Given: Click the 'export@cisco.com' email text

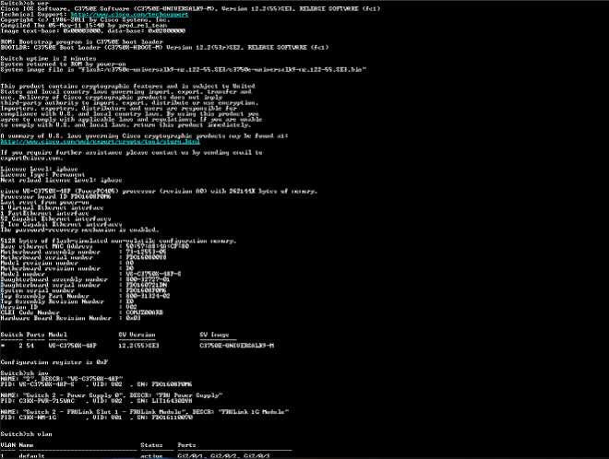Looking at the screenshot, I should [30, 158].
